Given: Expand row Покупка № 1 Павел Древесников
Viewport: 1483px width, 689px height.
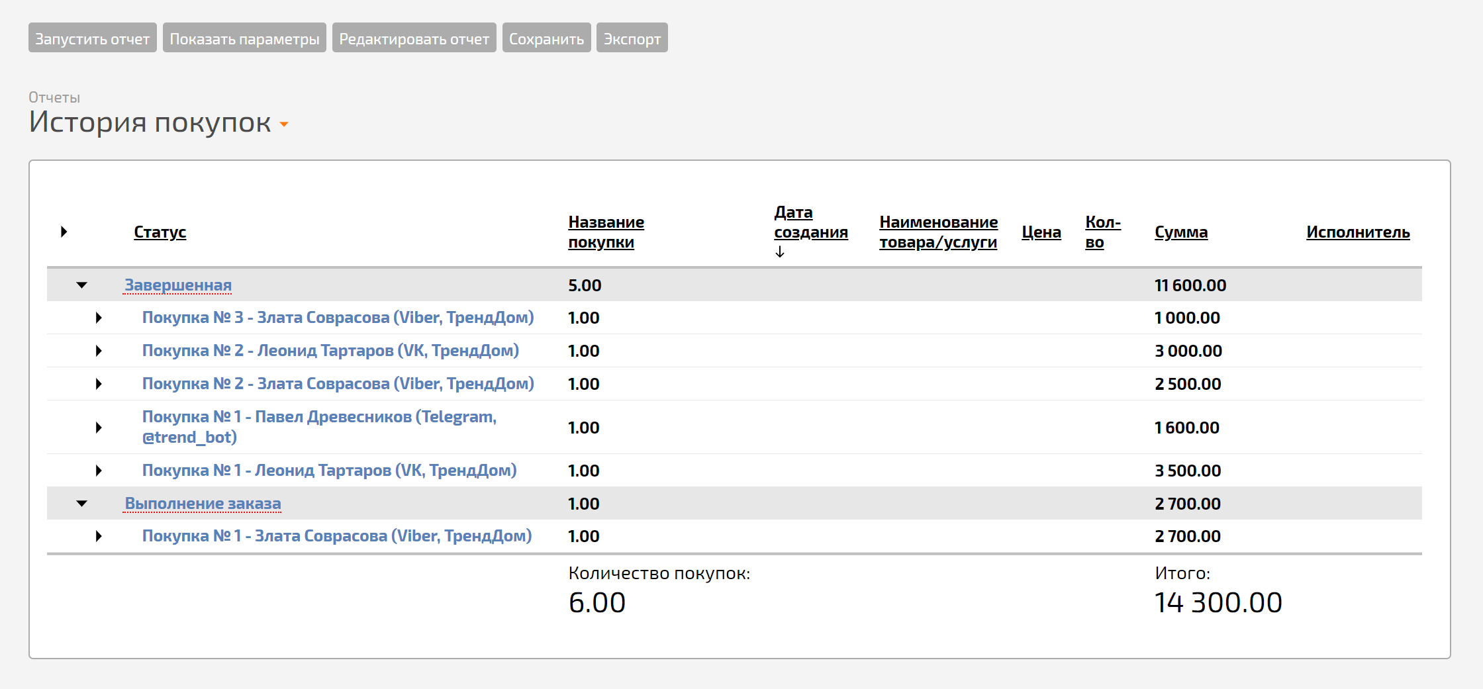Looking at the screenshot, I should point(99,428).
